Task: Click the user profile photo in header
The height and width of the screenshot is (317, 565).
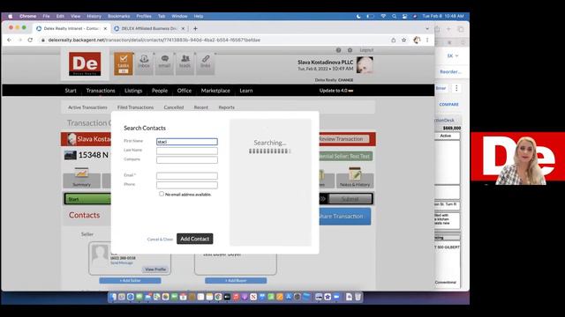Action: 365,65
